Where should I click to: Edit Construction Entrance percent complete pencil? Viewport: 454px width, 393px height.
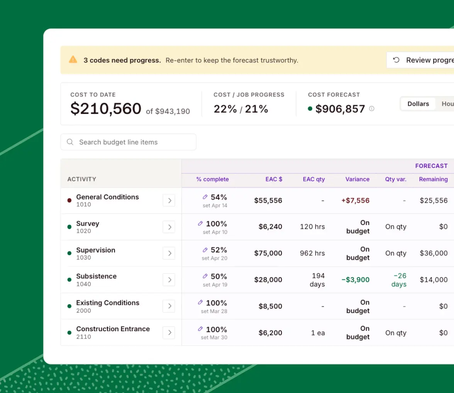pyautogui.click(x=200, y=329)
